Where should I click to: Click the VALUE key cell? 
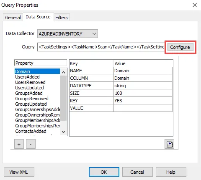(x=92, y=108)
